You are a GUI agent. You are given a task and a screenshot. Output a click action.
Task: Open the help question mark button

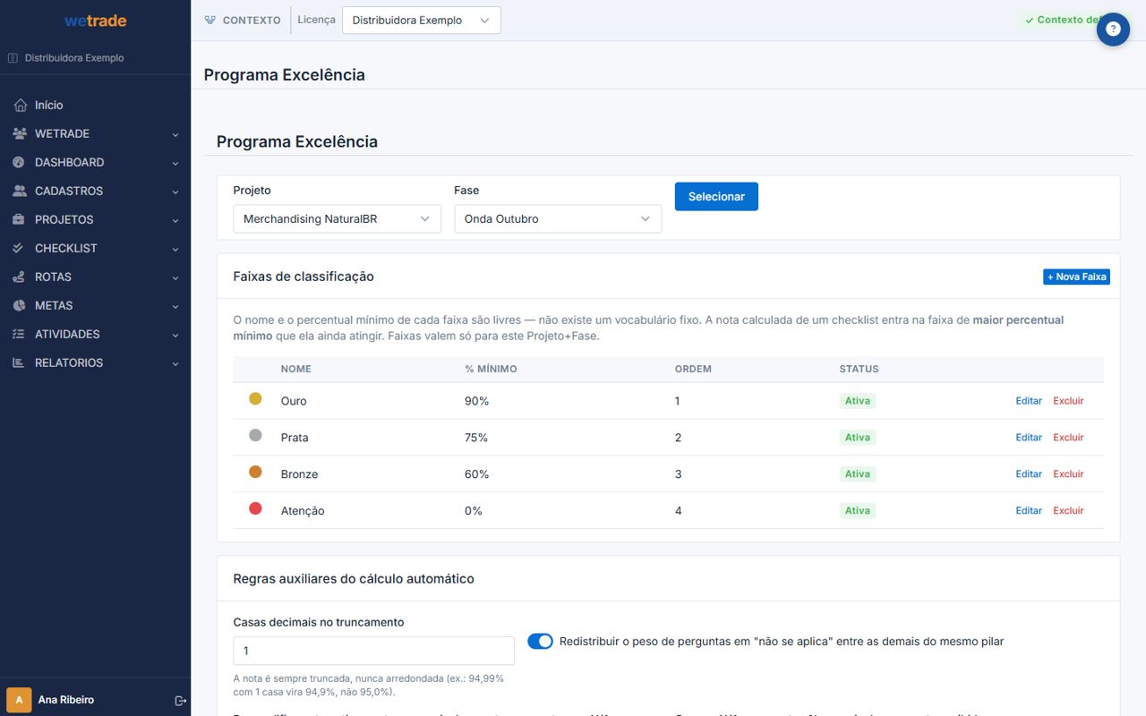point(1113,30)
